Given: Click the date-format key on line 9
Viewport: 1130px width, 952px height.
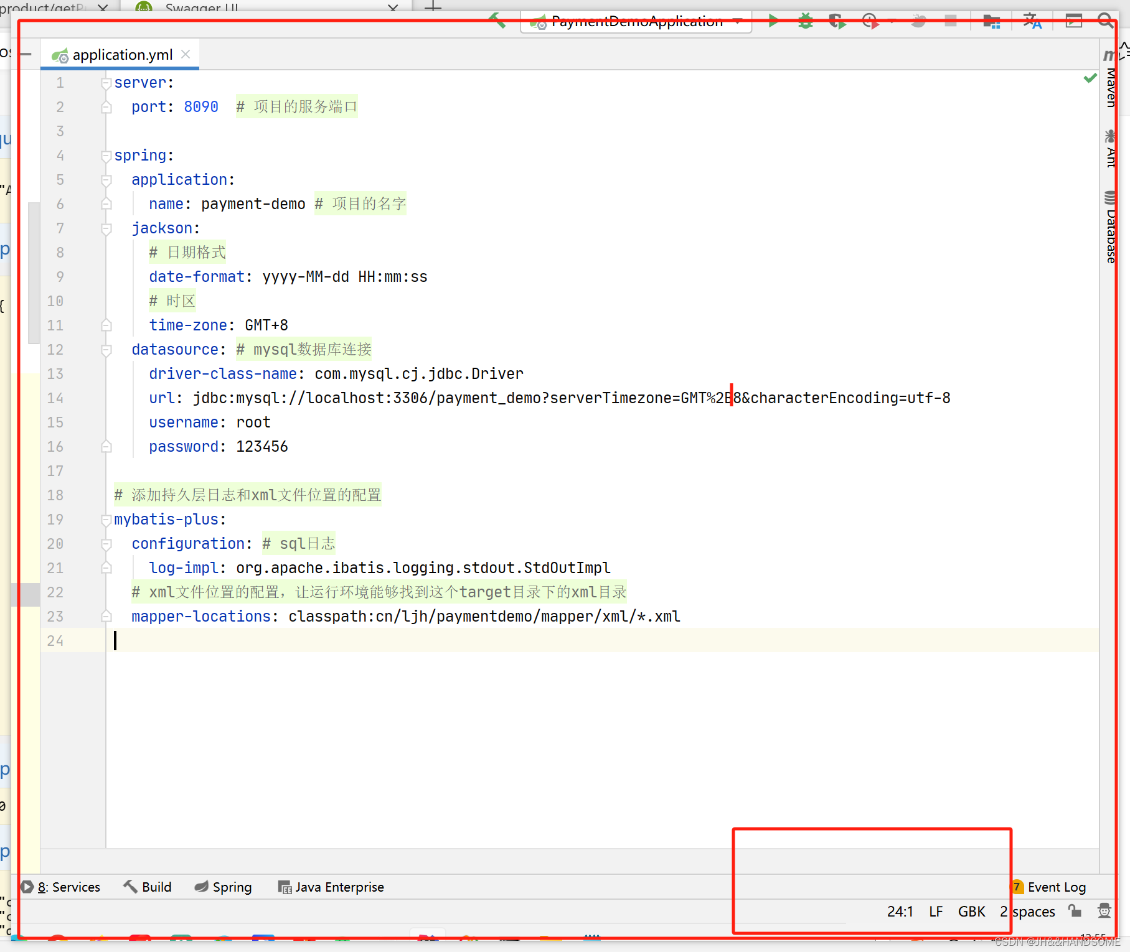Looking at the screenshot, I should 197,277.
